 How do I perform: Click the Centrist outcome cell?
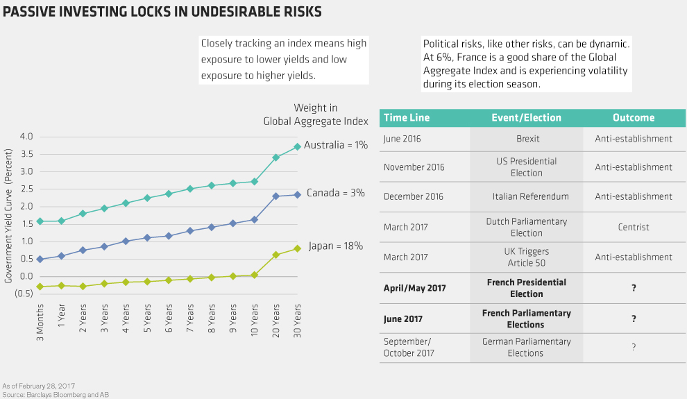[x=633, y=227]
